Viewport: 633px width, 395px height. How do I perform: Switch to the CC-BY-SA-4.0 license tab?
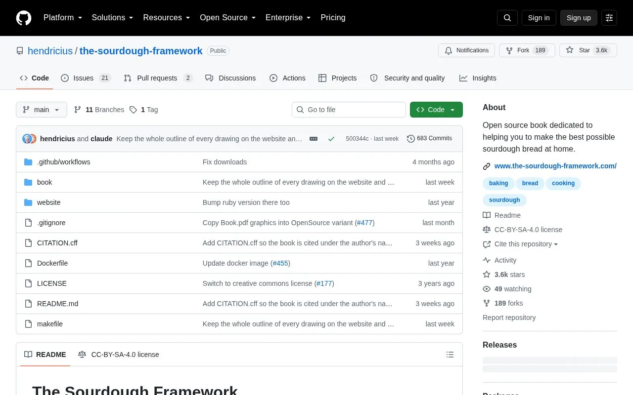click(x=119, y=355)
